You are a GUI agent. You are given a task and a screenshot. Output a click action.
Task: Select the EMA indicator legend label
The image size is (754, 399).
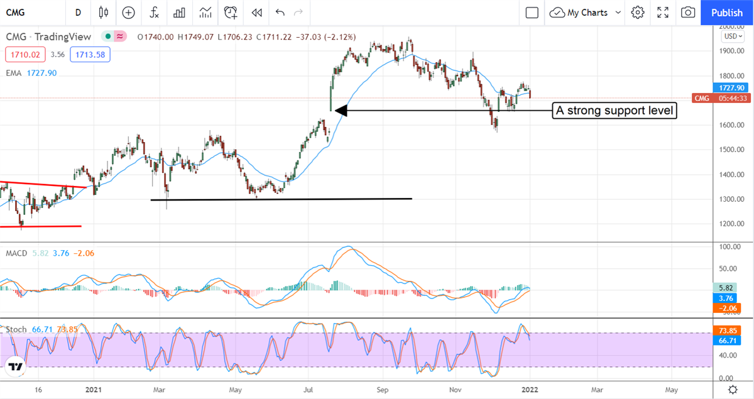(x=14, y=73)
